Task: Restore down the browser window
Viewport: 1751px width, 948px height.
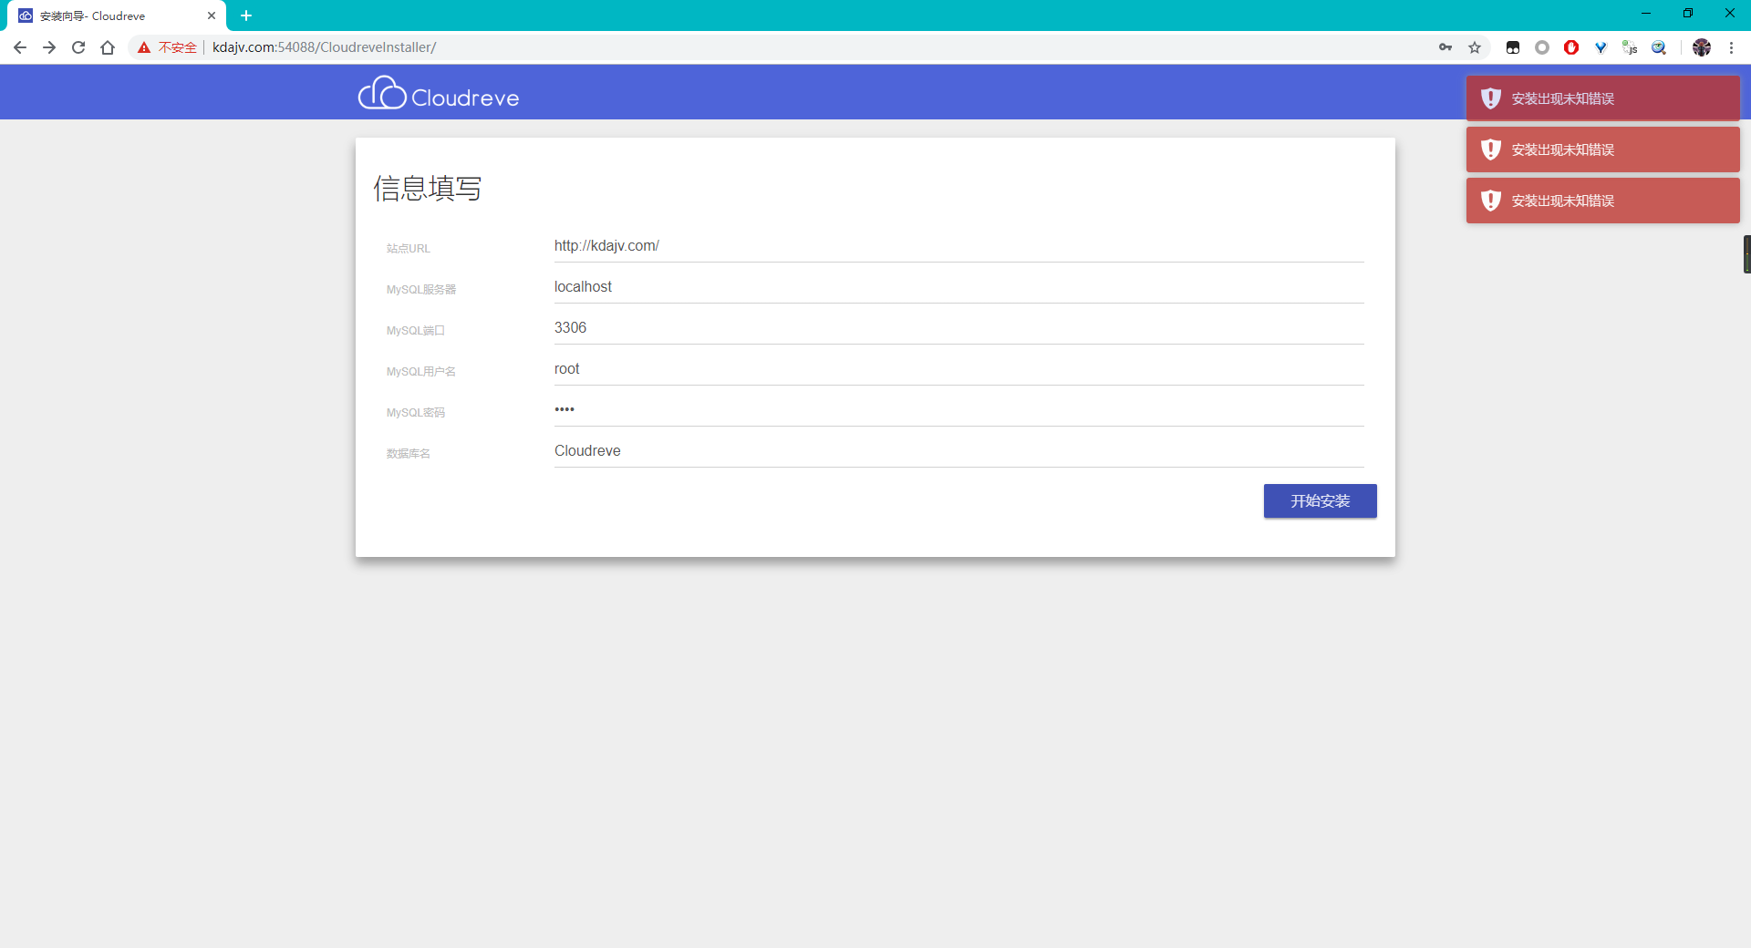Action: click(1688, 14)
